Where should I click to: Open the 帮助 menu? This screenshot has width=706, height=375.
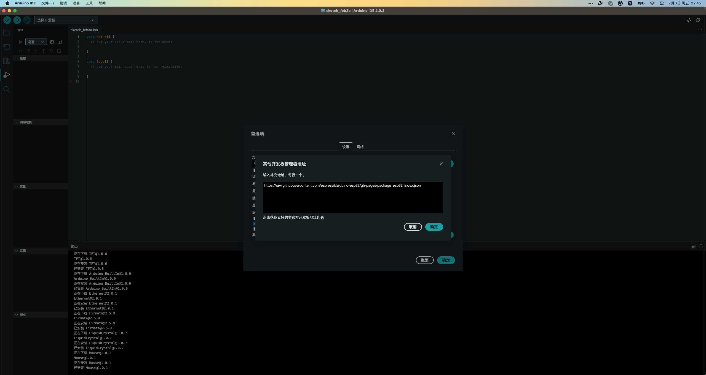(102, 3)
